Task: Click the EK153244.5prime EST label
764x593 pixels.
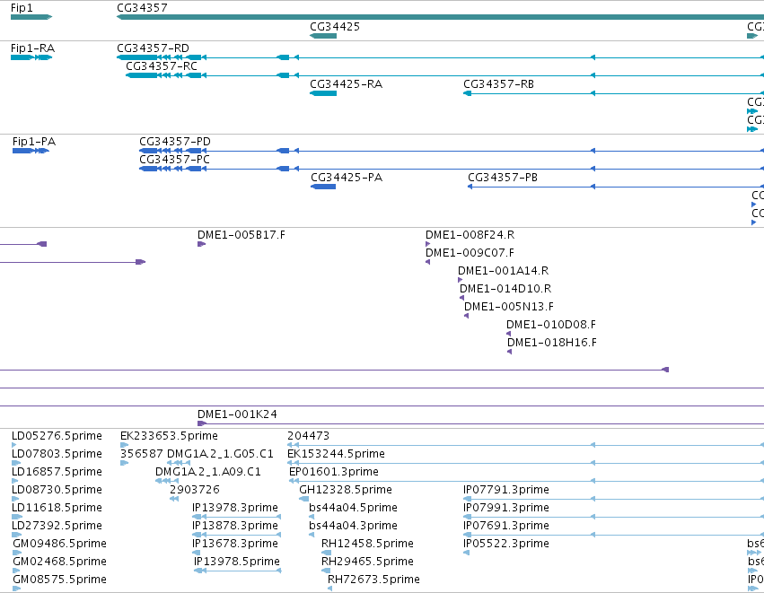Action: [x=336, y=454]
